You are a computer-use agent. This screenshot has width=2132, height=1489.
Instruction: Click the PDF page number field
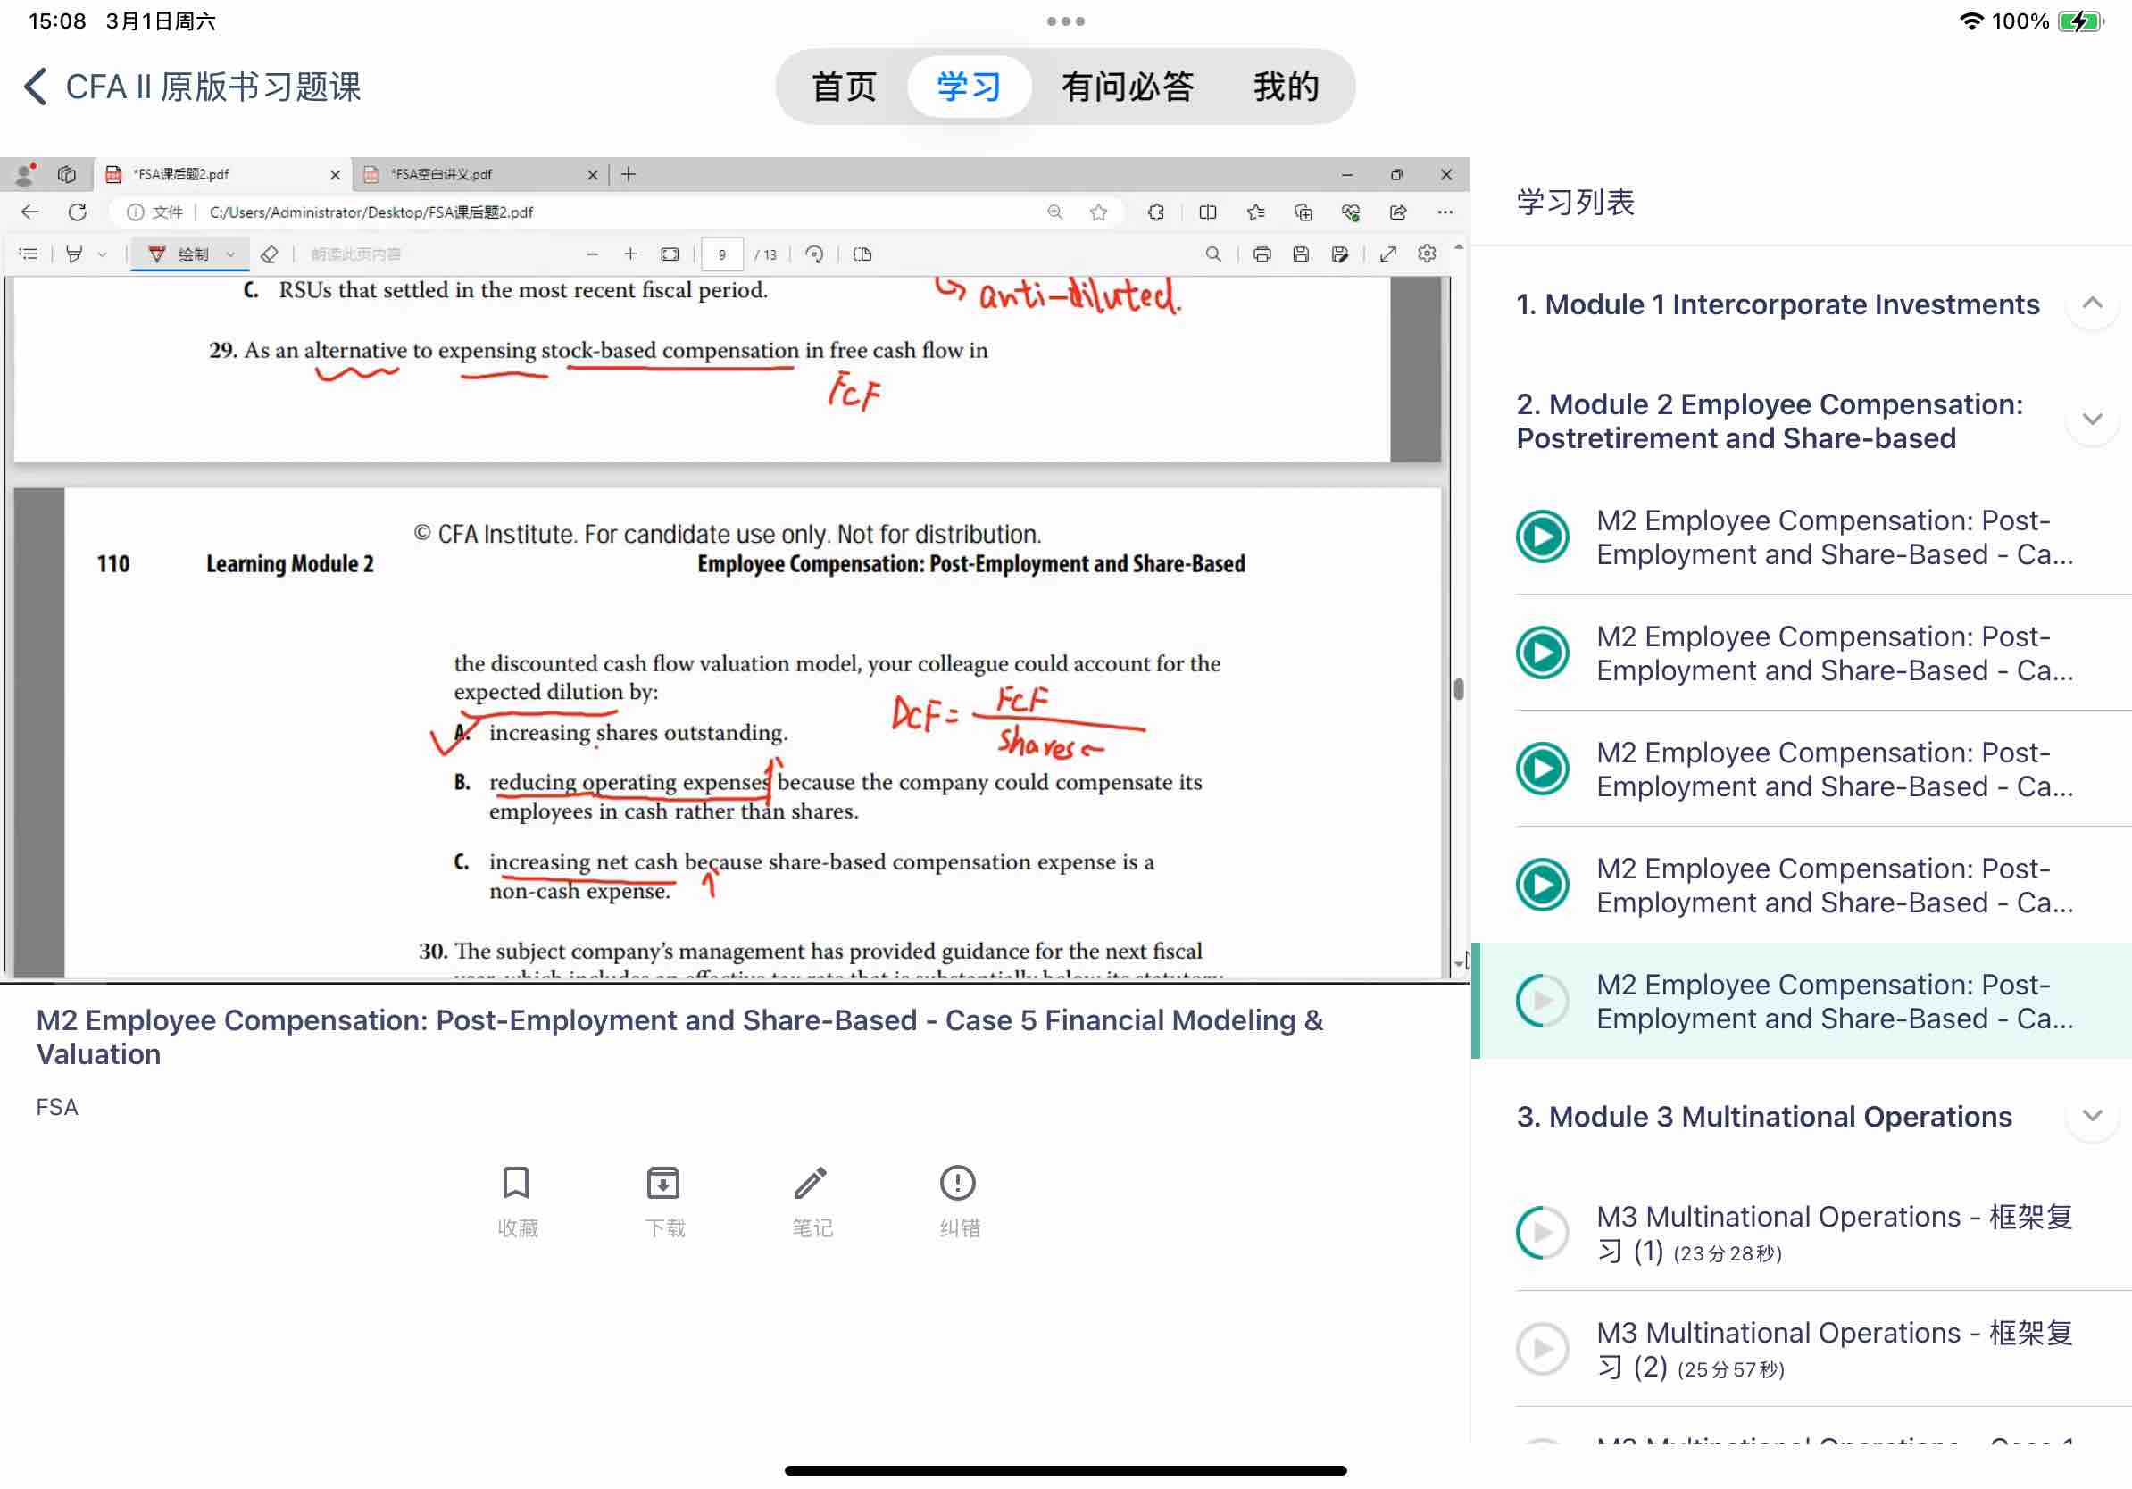[x=722, y=254]
